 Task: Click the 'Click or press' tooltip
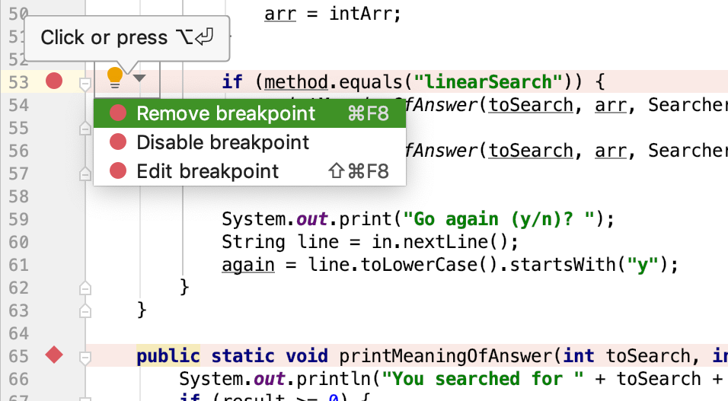pos(126,37)
